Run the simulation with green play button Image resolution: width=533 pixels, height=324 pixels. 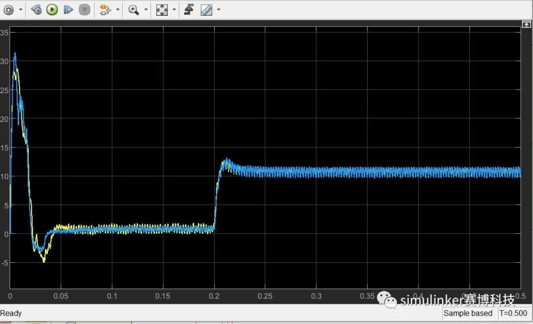click(52, 9)
